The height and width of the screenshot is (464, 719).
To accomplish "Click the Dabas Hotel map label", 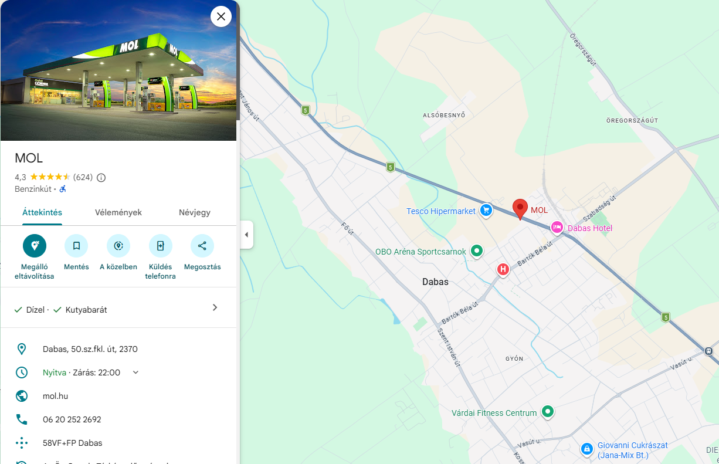I will [590, 228].
